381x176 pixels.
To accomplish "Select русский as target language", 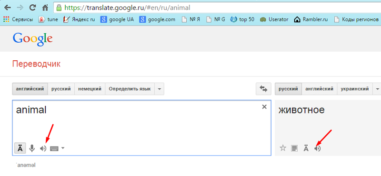I will pyautogui.click(x=288, y=89).
